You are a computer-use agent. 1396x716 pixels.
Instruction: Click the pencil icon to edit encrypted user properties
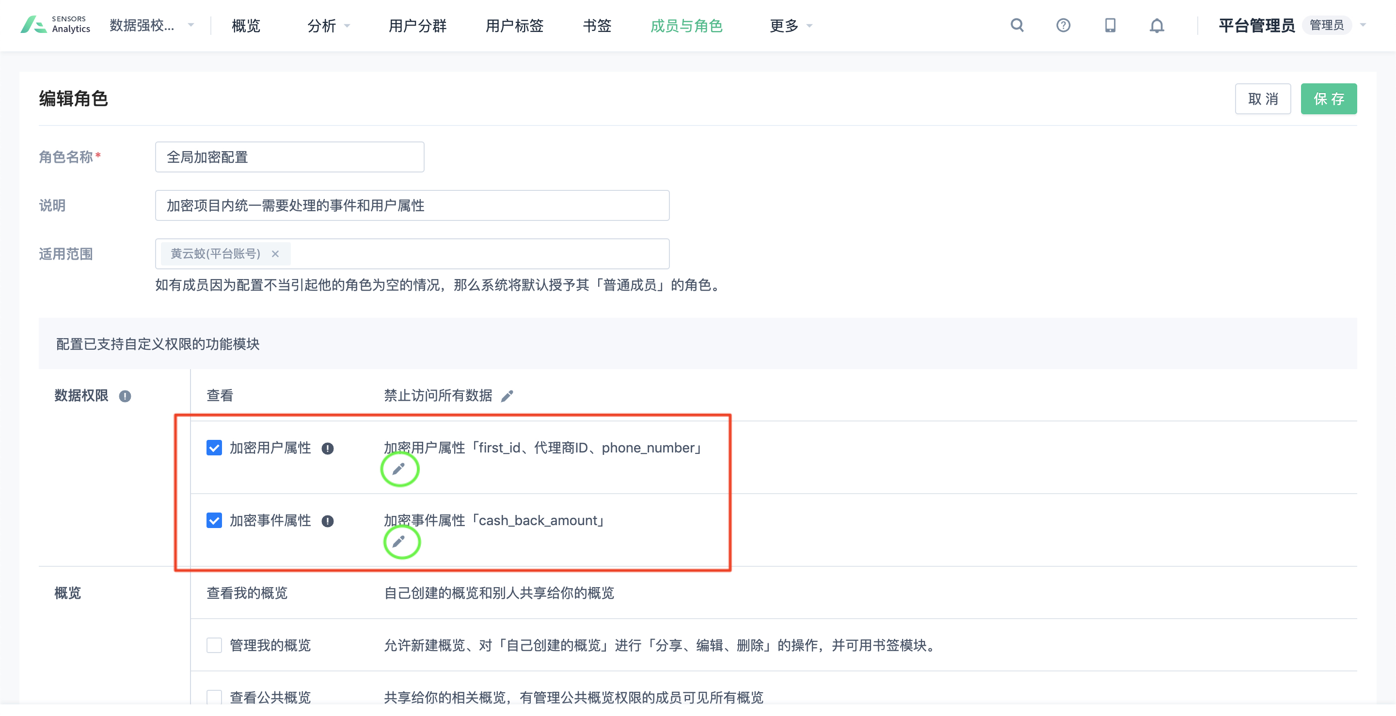click(x=400, y=469)
